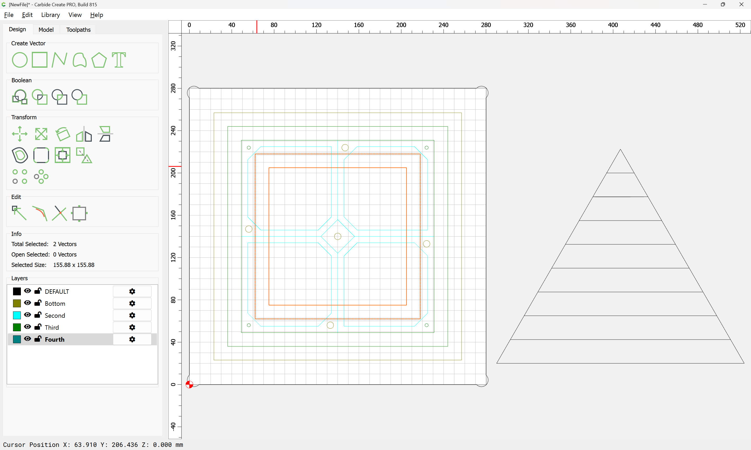Viewport: 751px width, 450px height.
Task: Lock the Fourth layer
Action: [38, 339]
